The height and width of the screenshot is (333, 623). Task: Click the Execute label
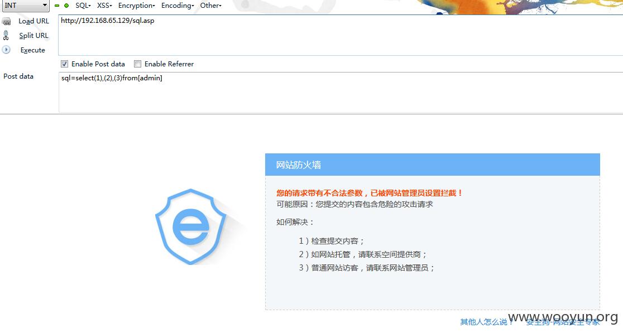coord(32,50)
